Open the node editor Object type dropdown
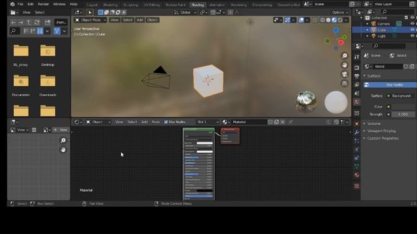This screenshot has height=234, width=417. point(98,122)
